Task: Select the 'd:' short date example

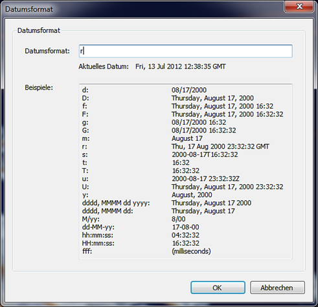Action: [144, 90]
